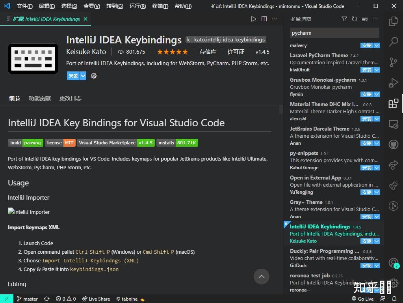Screen dimensions: 403x303
Task: Install the JetBrains Darcula Theme extension
Action: (x=367, y=143)
